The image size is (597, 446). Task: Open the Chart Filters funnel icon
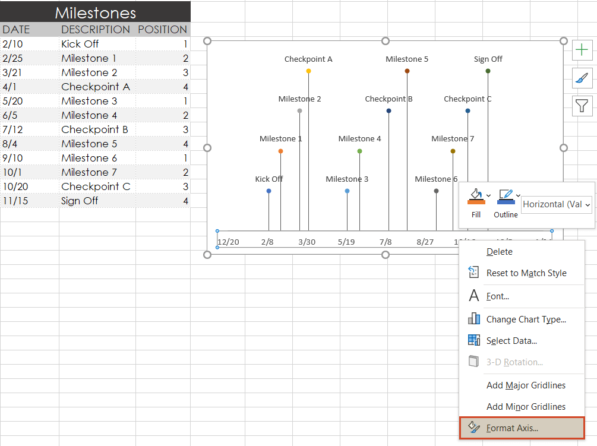pyautogui.click(x=582, y=105)
